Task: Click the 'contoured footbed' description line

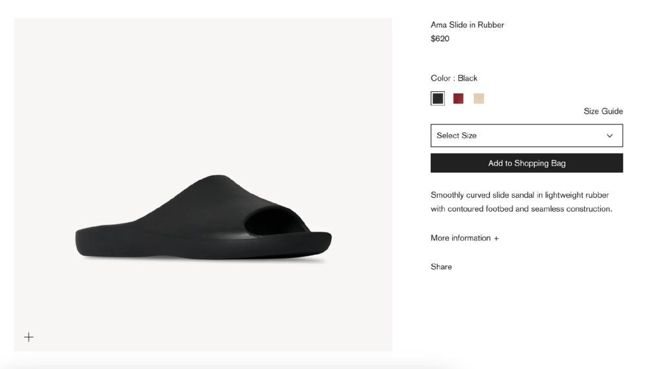Action: point(521,209)
